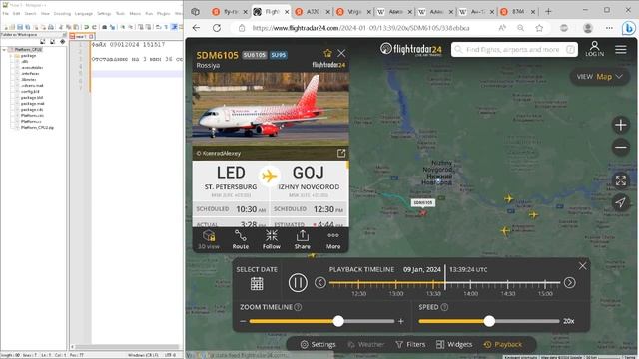
Task: Click the playback timeline position marker
Action: [x=445, y=277]
